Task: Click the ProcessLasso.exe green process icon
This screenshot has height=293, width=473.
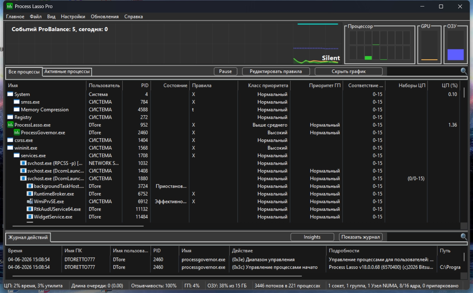Action: [10, 125]
